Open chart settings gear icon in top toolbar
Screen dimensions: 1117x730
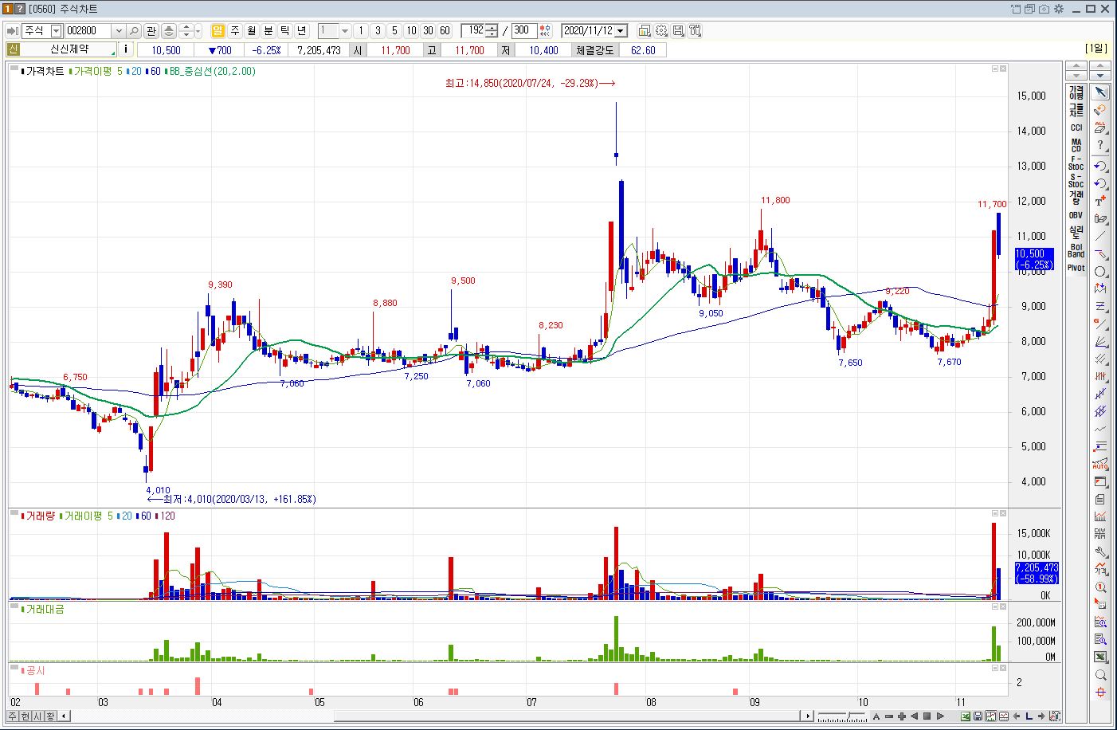(661, 30)
